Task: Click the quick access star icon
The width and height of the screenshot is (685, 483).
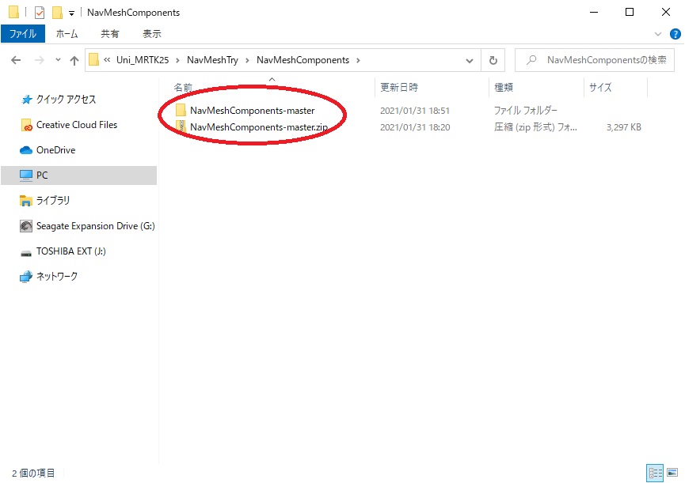Action: (x=27, y=100)
